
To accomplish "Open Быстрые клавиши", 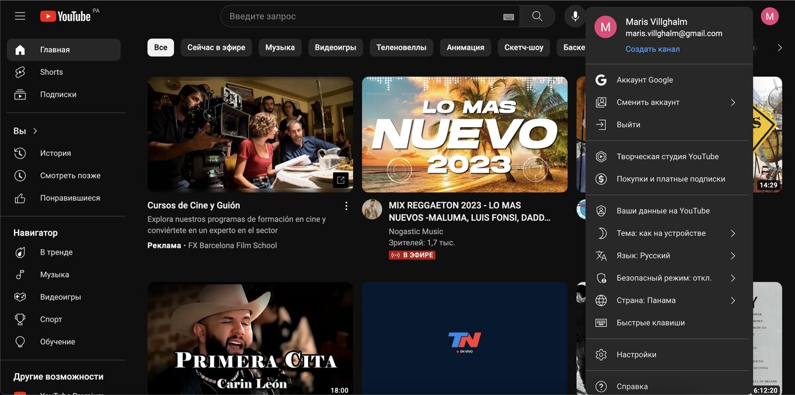I will (669, 323).
